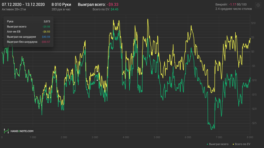The image size is (264, 148).
Task: Toggle the 'Всего по EV' legend series
Action: click(241, 144)
